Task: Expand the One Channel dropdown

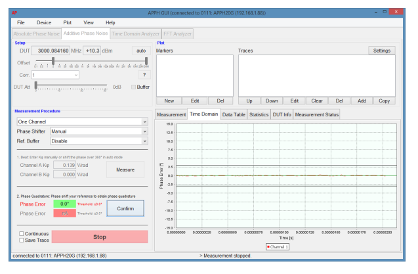Action: coord(82,122)
